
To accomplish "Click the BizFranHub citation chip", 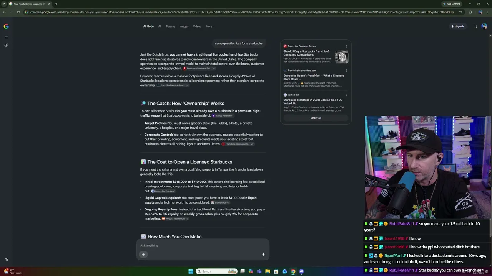I will (220, 203).
